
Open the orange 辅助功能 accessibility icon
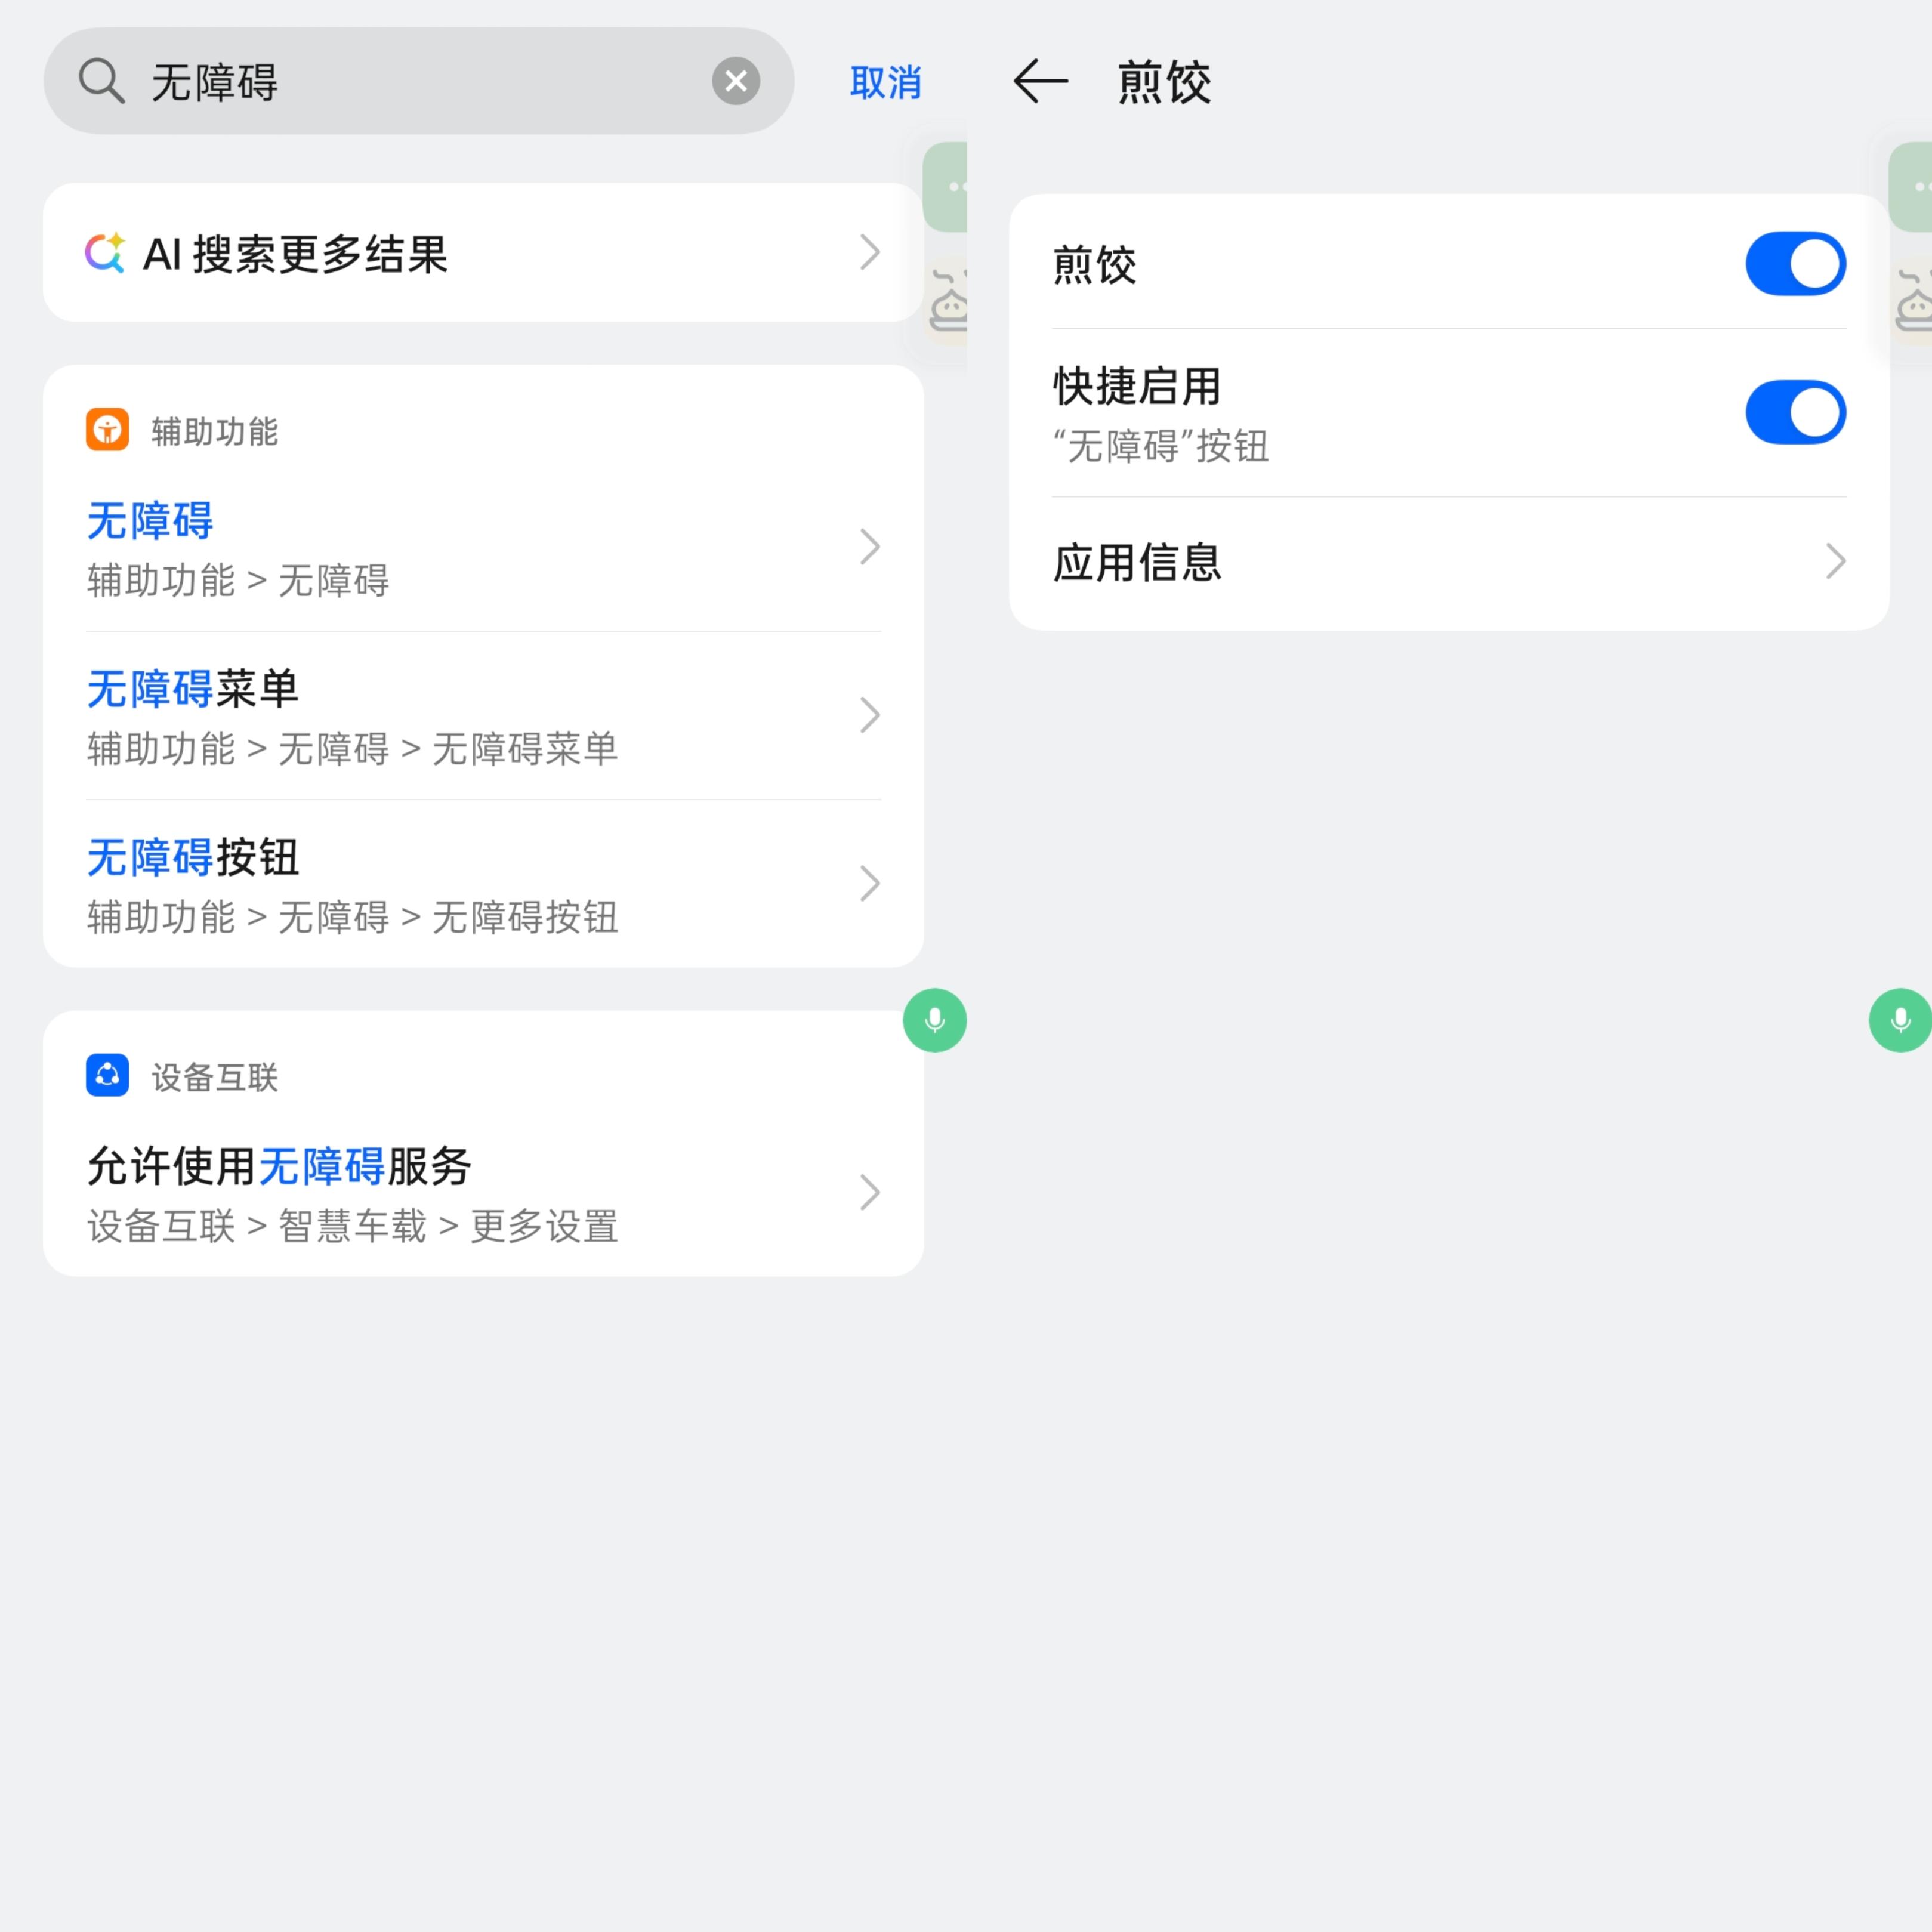(107, 430)
